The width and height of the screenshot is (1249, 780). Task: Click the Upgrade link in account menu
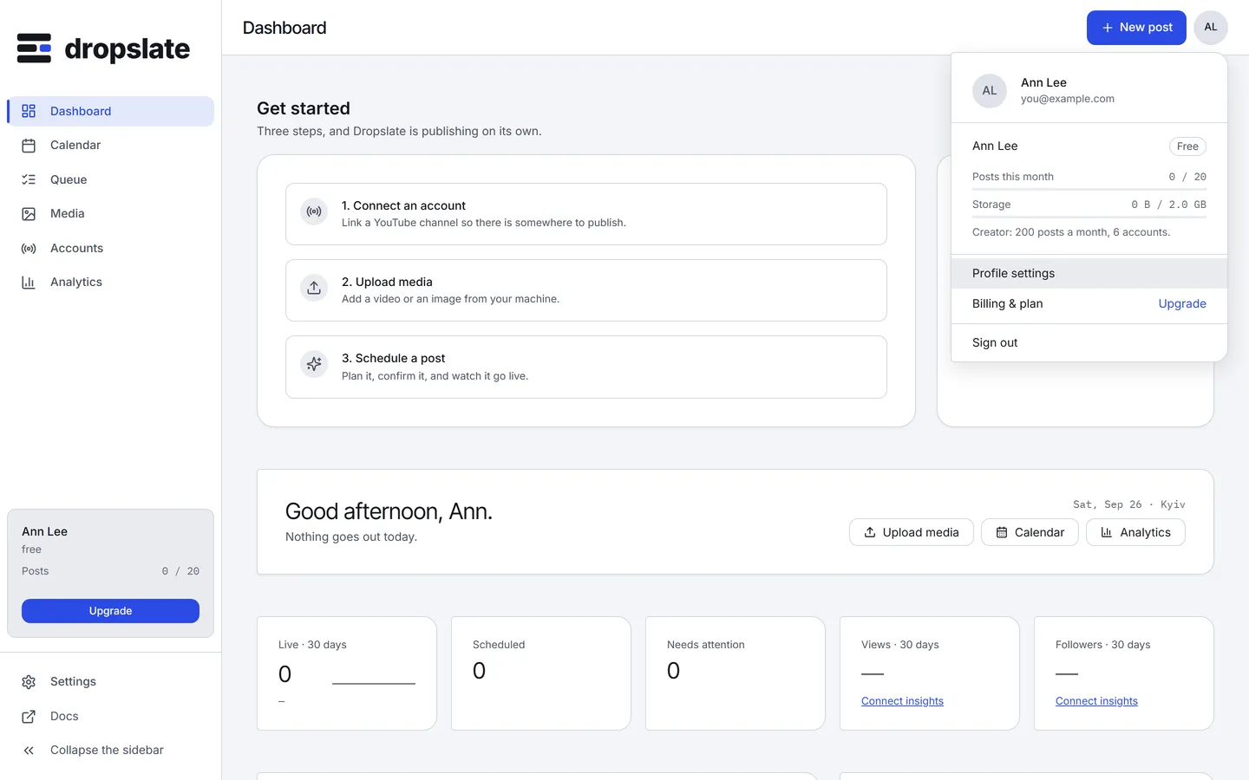[x=1182, y=303]
